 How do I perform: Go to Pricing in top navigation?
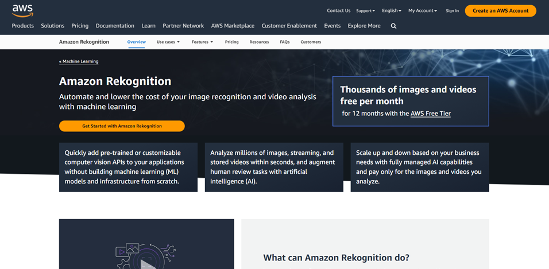coord(80,26)
